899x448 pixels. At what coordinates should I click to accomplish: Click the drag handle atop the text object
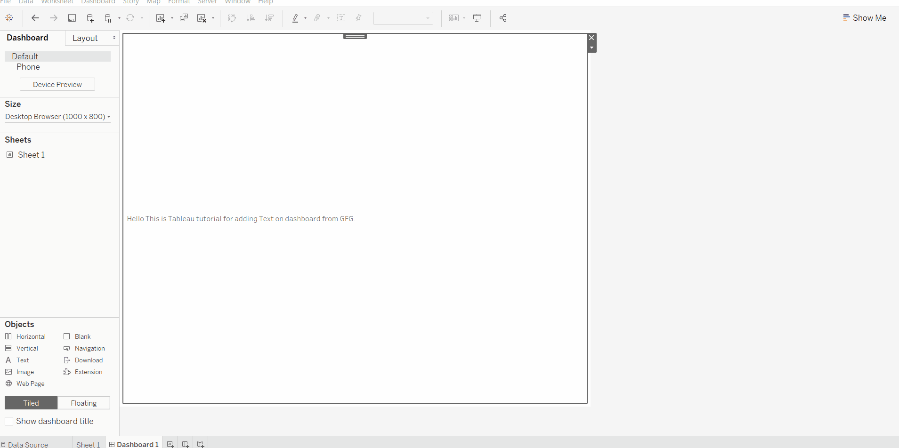[355, 36]
